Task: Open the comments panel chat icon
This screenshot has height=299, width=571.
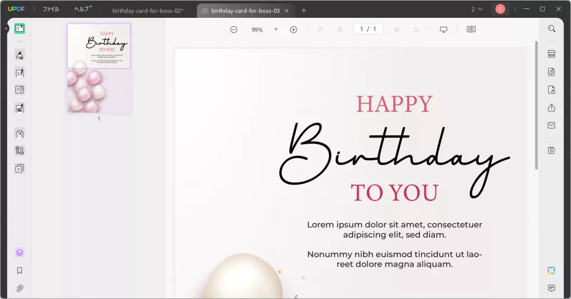Action: tap(551, 288)
